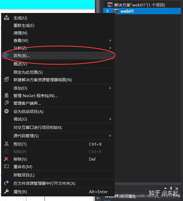Expand the 调试(G) submenu arrow
Viewport: 183px width, 201px height.
coord(110,119)
